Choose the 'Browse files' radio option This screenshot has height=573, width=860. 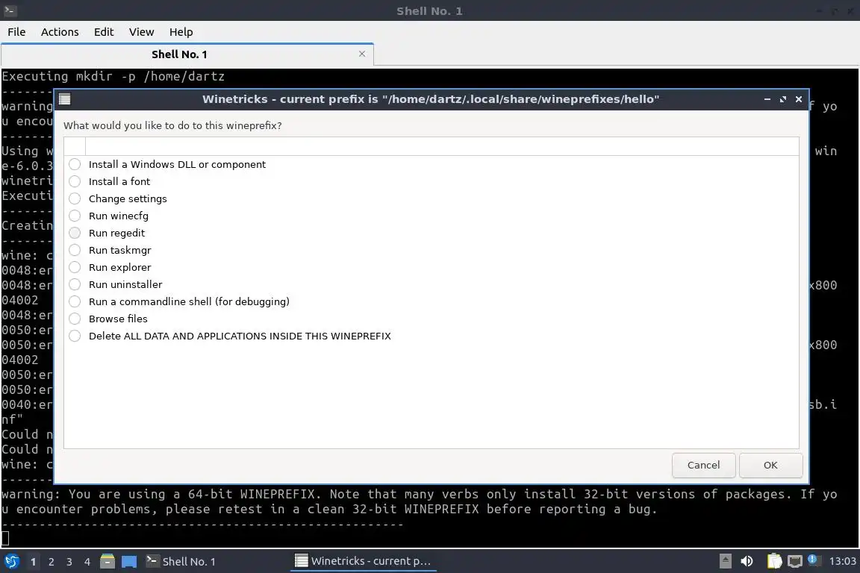pos(75,319)
